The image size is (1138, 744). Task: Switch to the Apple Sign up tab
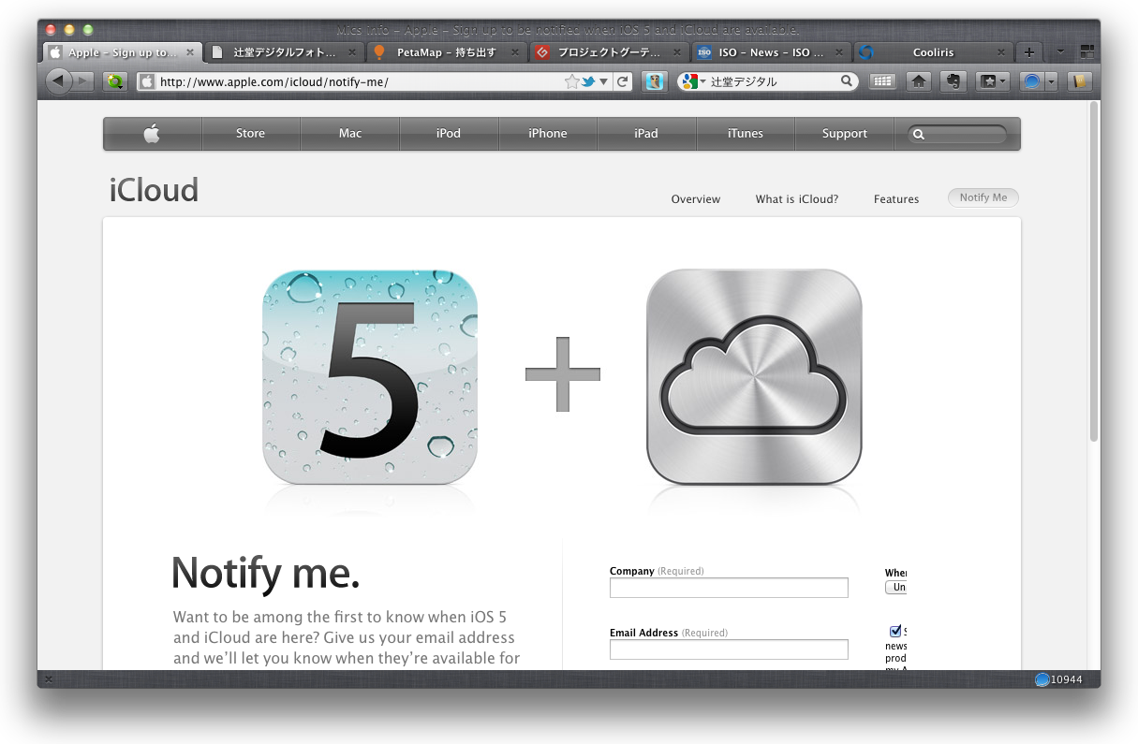[x=122, y=52]
